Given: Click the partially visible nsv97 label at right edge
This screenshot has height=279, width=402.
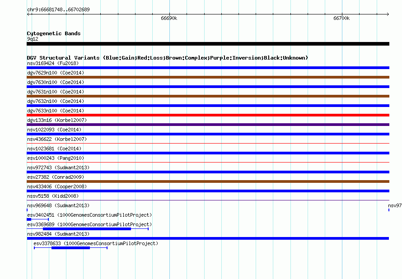Looking at the screenshot, I should [x=395, y=205].
